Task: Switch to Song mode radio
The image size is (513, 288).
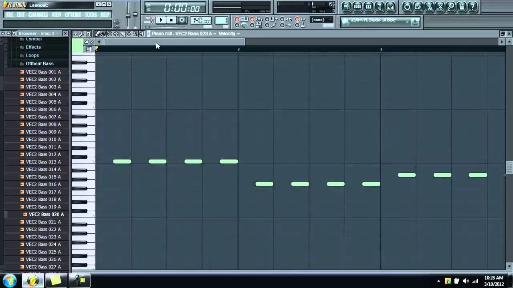Action: [153, 22]
